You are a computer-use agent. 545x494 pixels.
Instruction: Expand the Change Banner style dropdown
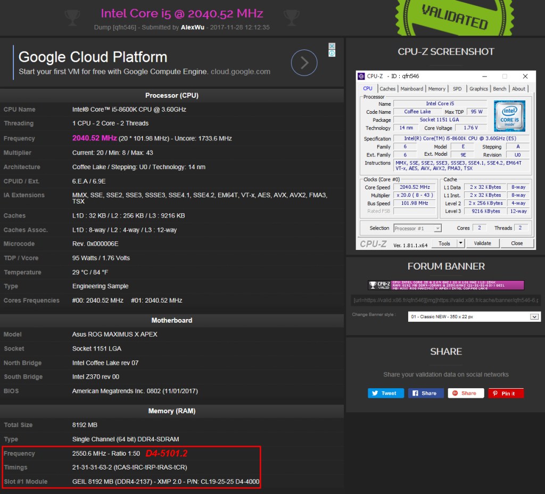(534, 316)
